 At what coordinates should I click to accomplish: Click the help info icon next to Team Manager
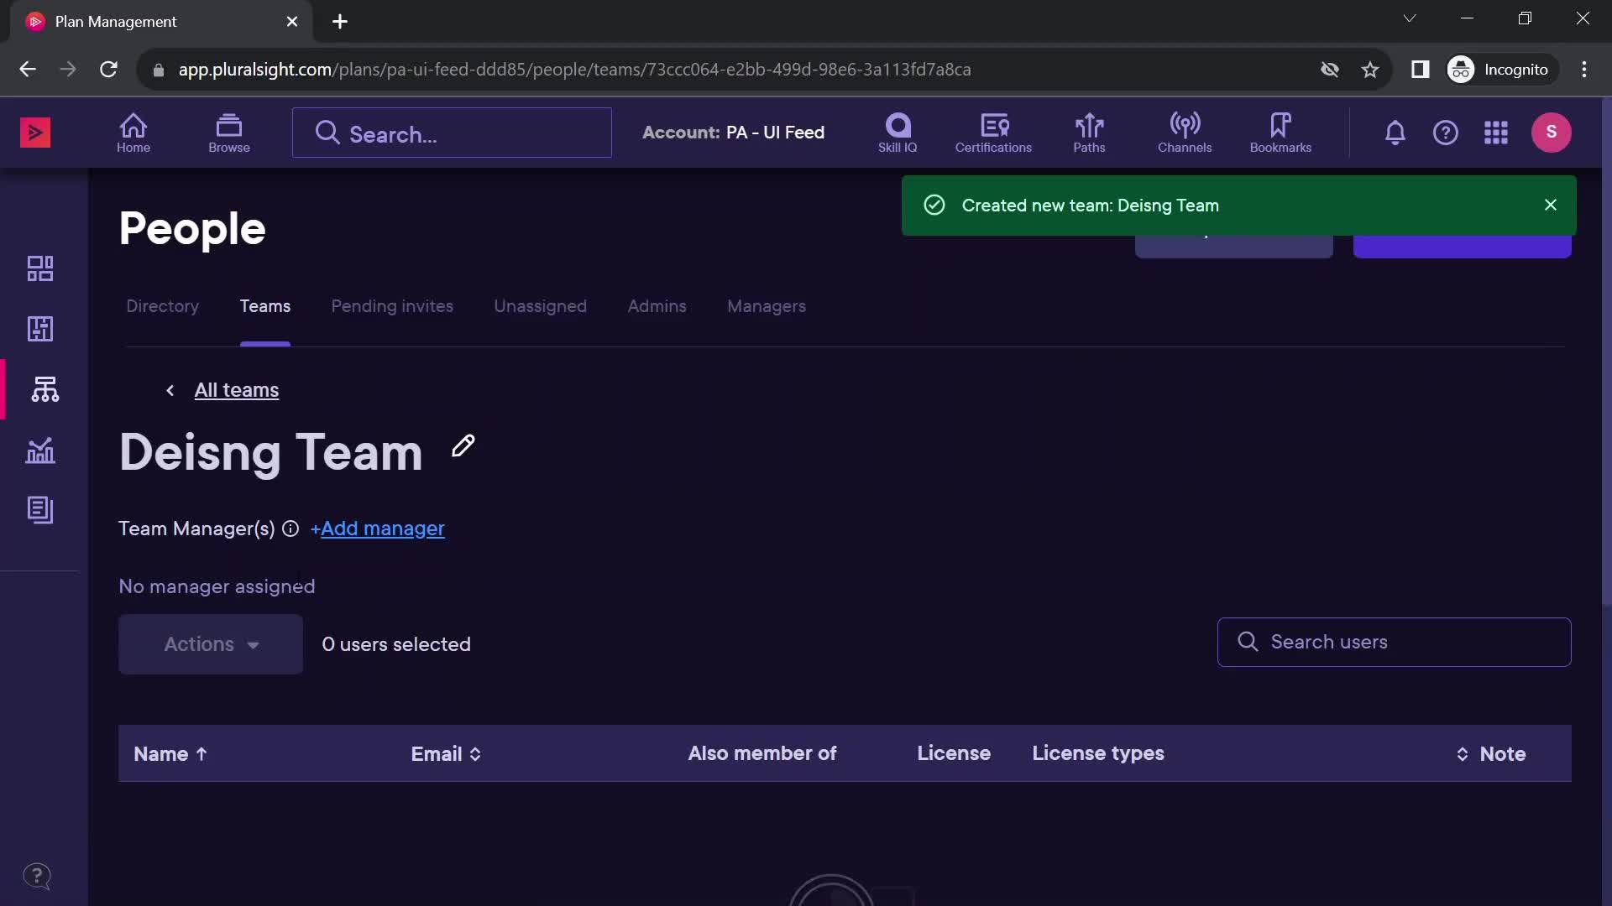(290, 528)
